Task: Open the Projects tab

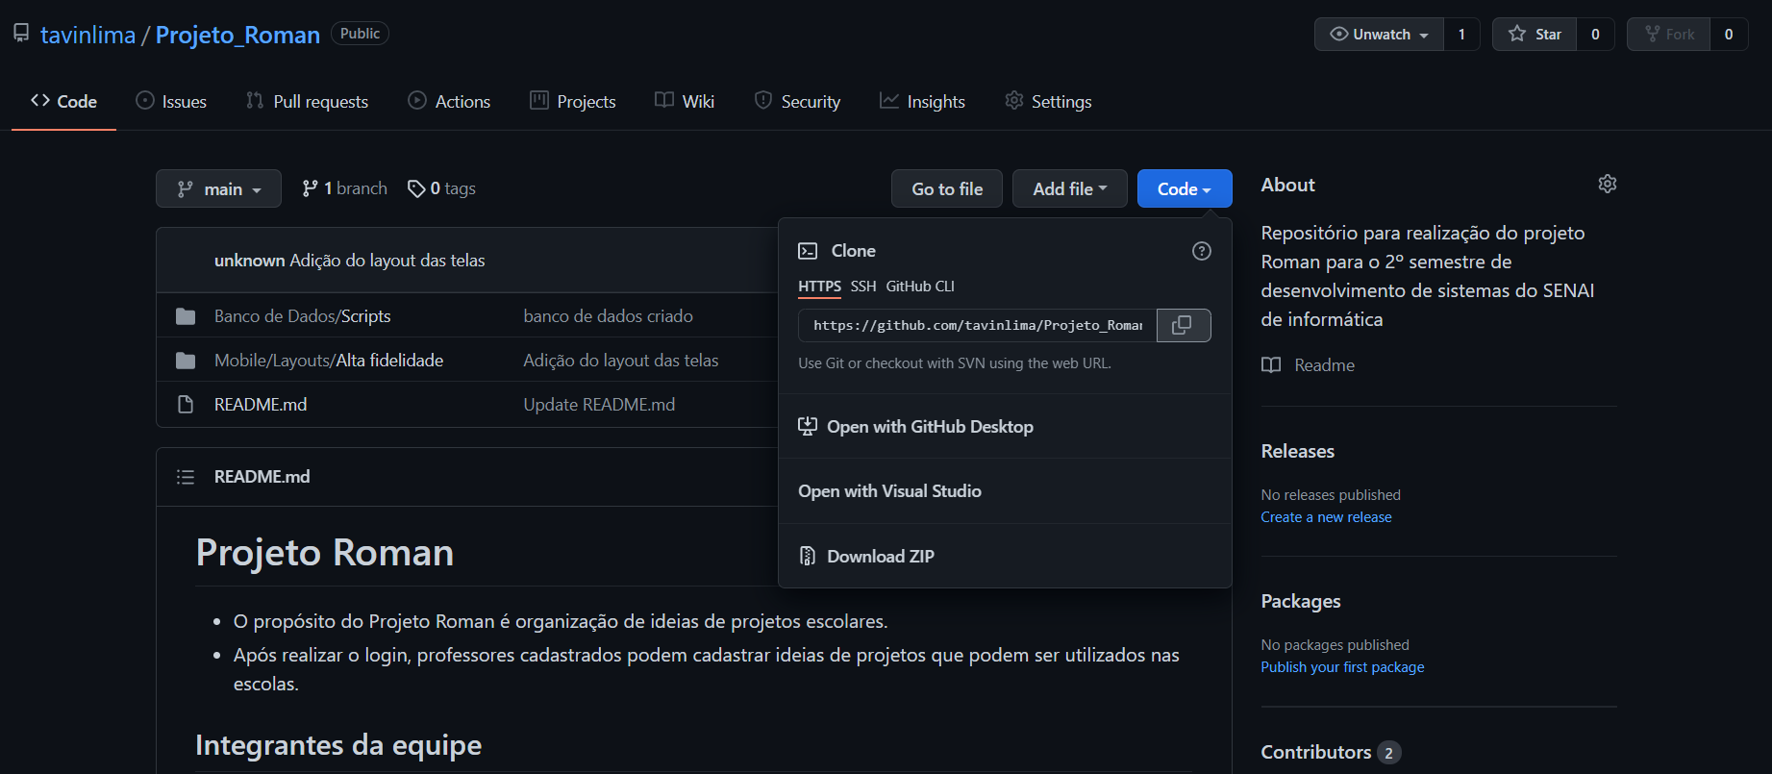Action: (573, 101)
